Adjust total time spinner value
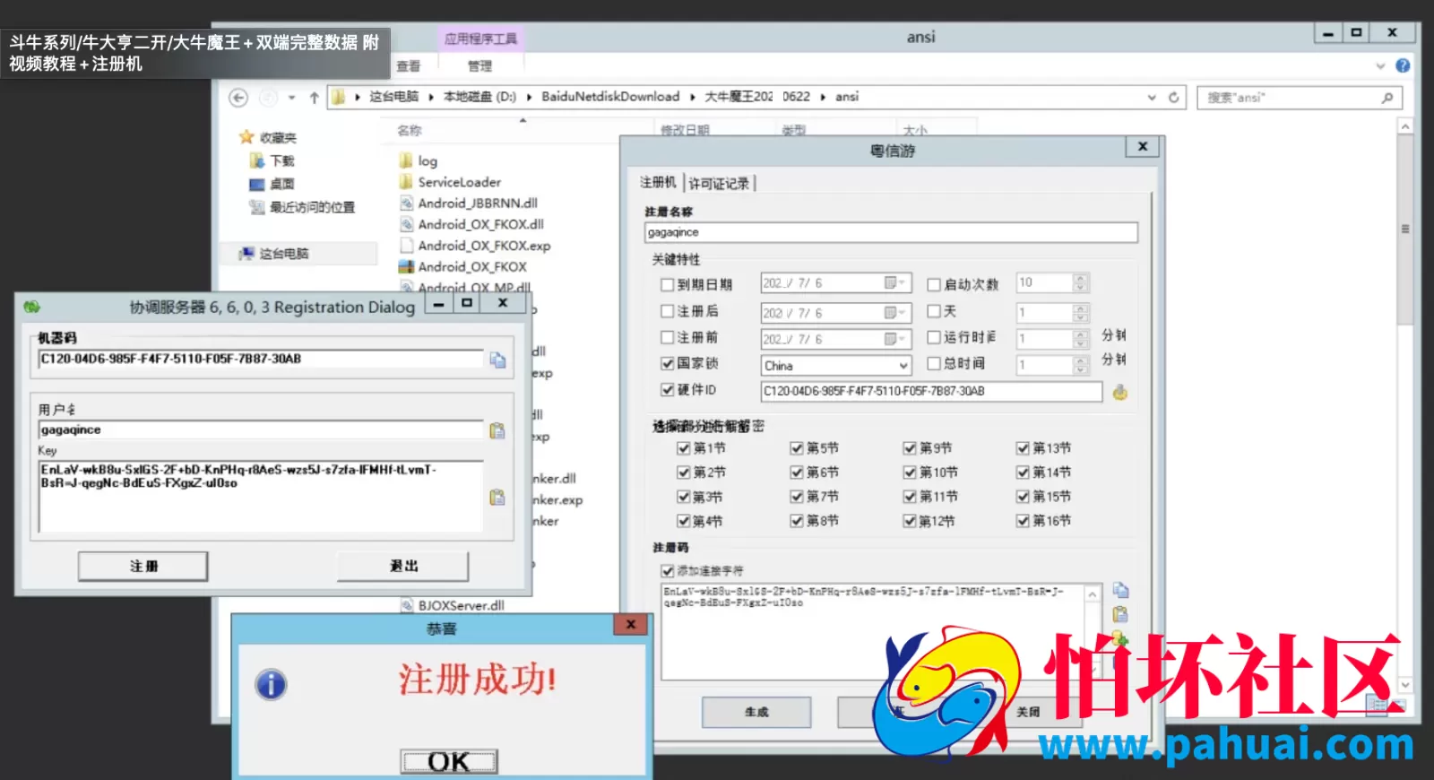This screenshot has width=1434, height=780. (1080, 366)
